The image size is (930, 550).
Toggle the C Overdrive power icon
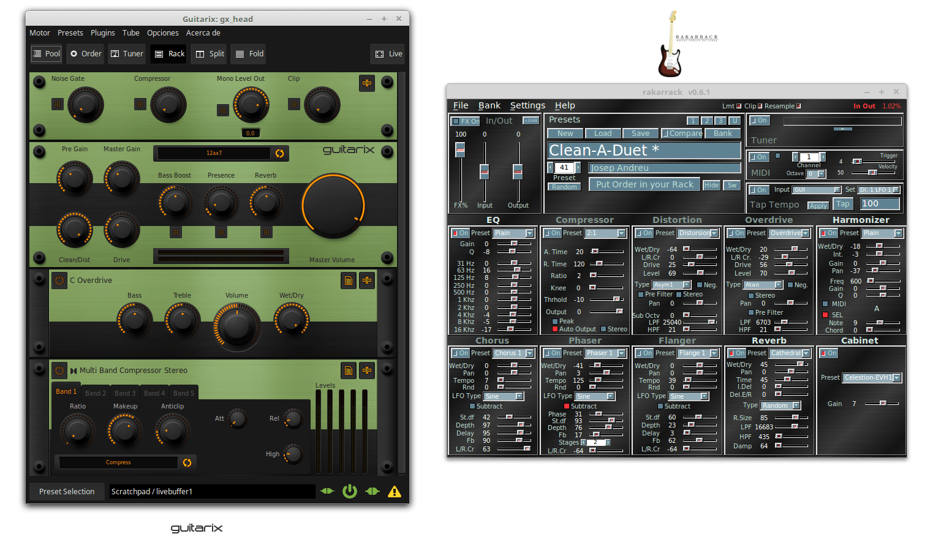[59, 281]
